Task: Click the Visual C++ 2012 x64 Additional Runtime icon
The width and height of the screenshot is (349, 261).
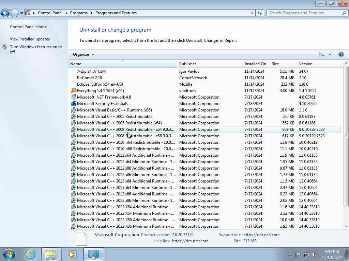Action: pyautogui.click(x=74, y=155)
